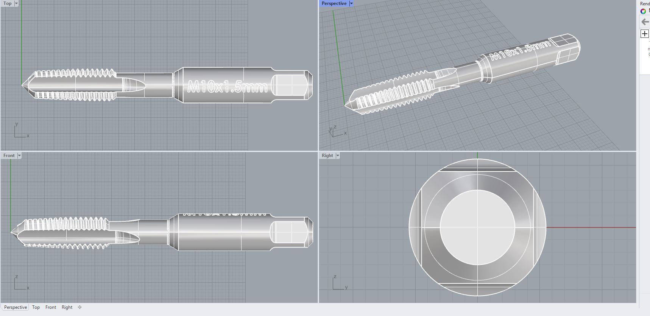This screenshot has width=650, height=316.
Task: Switch to the Front tab at bottom
Action: (51, 307)
